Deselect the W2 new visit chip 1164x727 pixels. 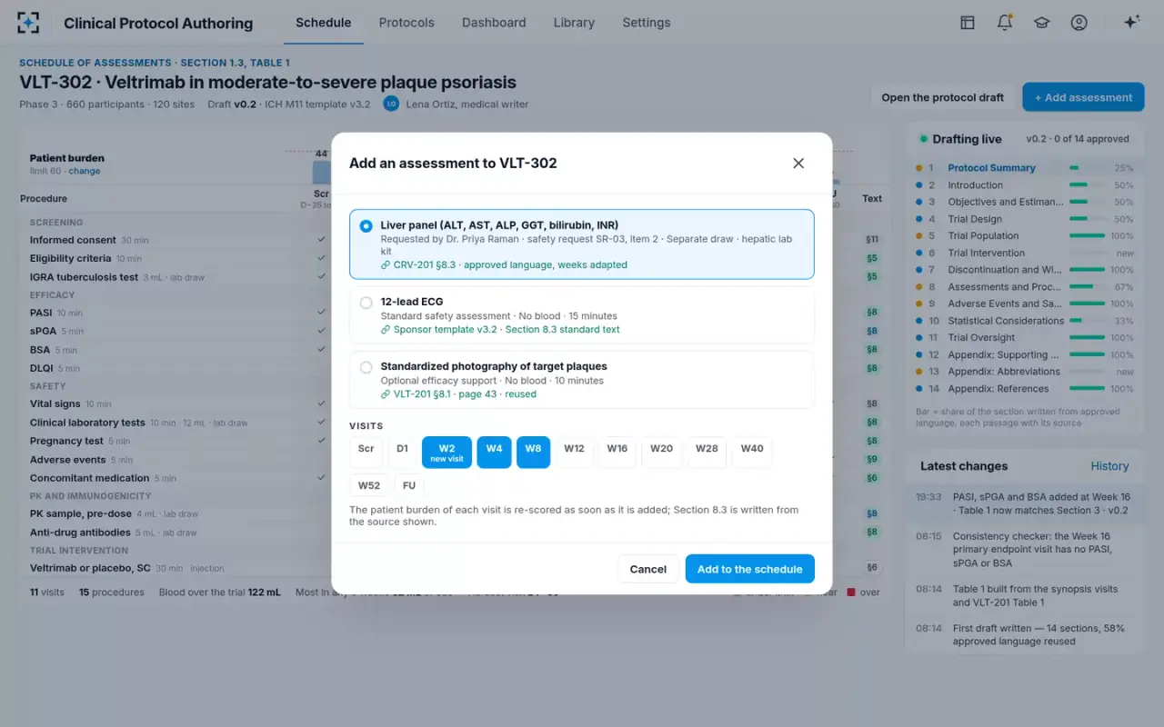pos(447,452)
